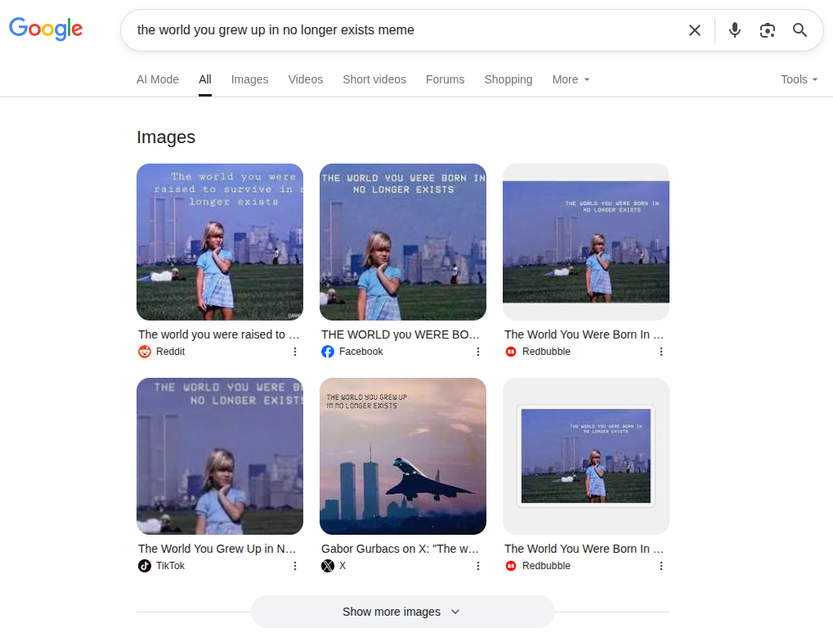The width and height of the screenshot is (833, 637).
Task: Clear the search query with X icon
Action: [694, 30]
